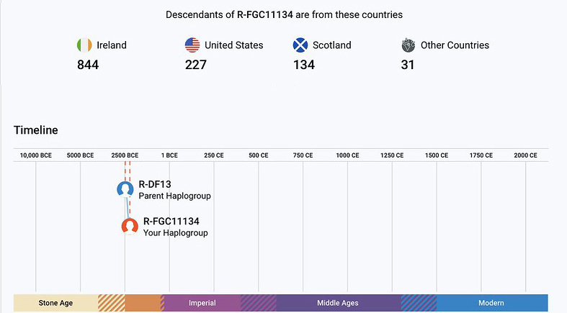Click the 2500 BCE timeline tick
This screenshot has width=567, height=313.
click(125, 155)
